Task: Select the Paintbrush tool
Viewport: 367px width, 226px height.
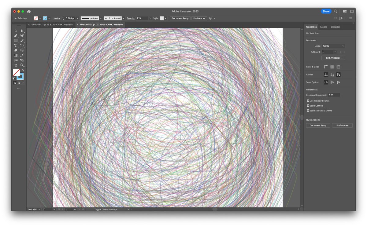Action: click(x=22, y=41)
